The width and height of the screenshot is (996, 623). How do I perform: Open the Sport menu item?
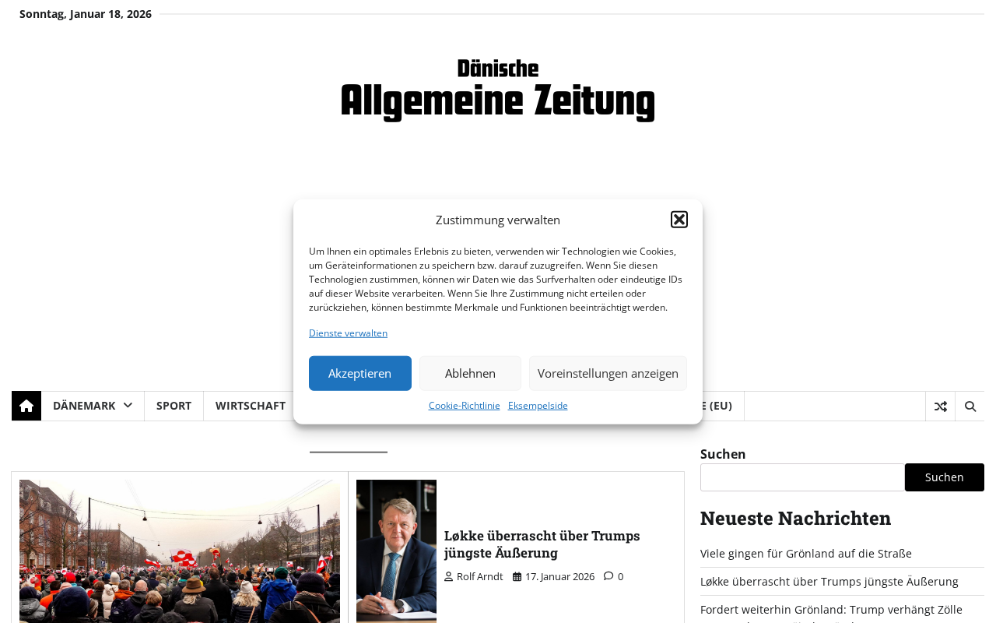click(x=174, y=406)
